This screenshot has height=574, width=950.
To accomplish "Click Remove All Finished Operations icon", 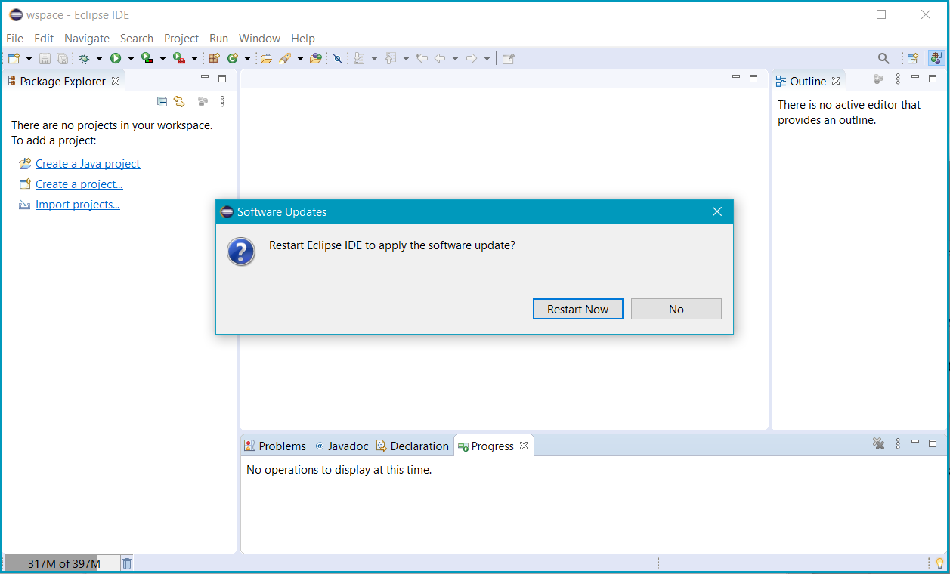I will (878, 444).
